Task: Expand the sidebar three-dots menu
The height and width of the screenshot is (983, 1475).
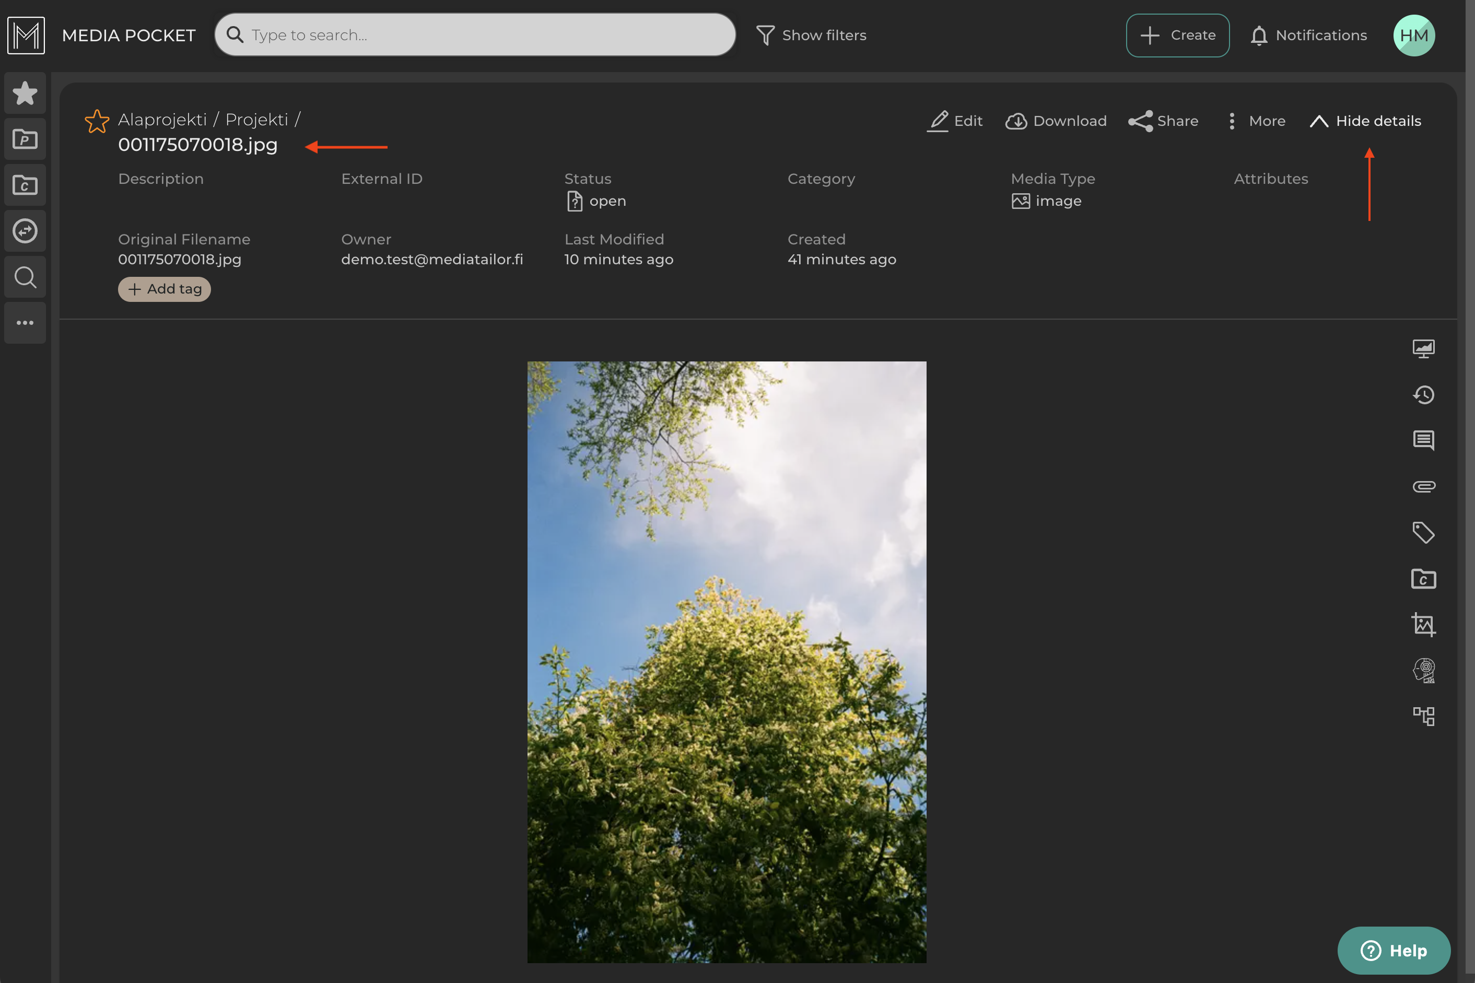Action: [25, 323]
